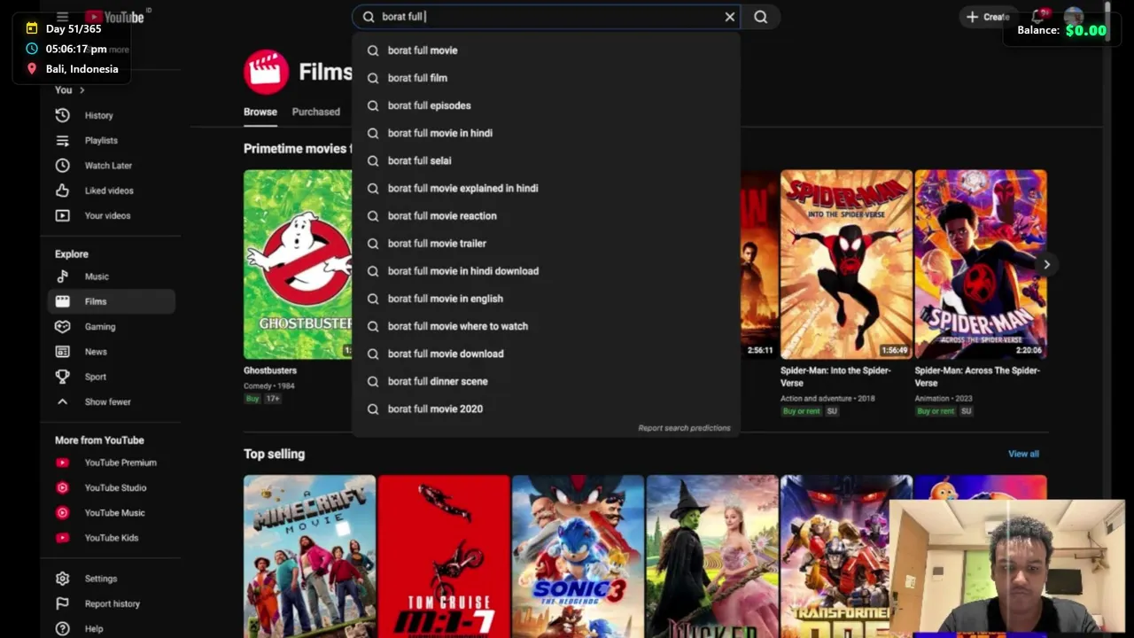This screenshot has height=638, width=1134.
Task: Select suggestion 'borat full movie in hindi'
Action: pyautogui.click(x=546, y=133)
